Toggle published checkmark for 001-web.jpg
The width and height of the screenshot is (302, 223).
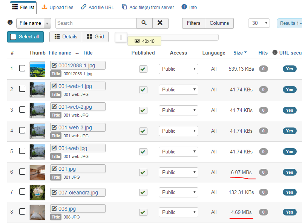[x=143, y=152]
